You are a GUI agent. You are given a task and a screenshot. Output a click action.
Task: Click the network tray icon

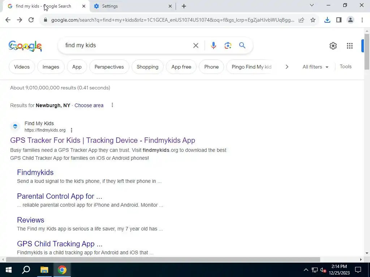click(x=315, y=270)
